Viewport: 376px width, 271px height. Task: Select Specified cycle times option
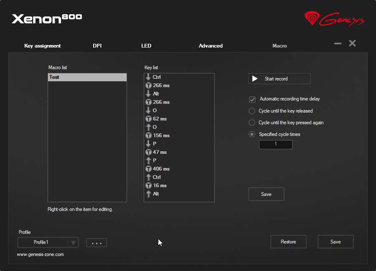[x=252, y=134]
